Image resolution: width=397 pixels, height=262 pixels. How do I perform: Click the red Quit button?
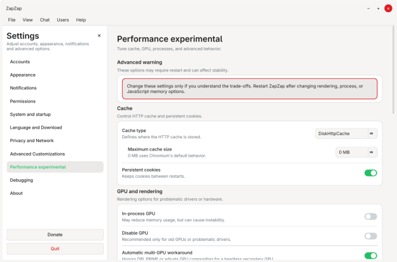[x=55, y=249]
